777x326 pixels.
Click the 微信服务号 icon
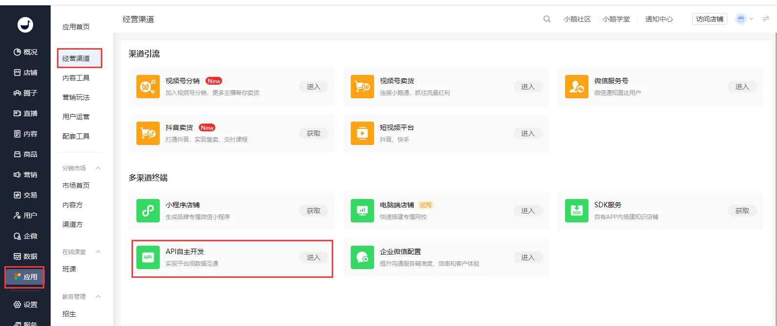coord(577,87)
